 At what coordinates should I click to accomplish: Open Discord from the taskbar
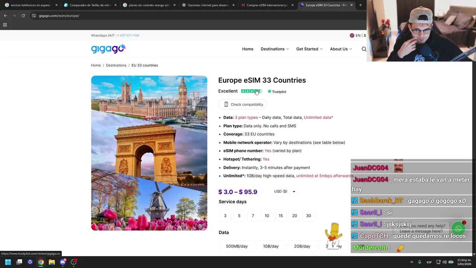click(x=63, y=262)
